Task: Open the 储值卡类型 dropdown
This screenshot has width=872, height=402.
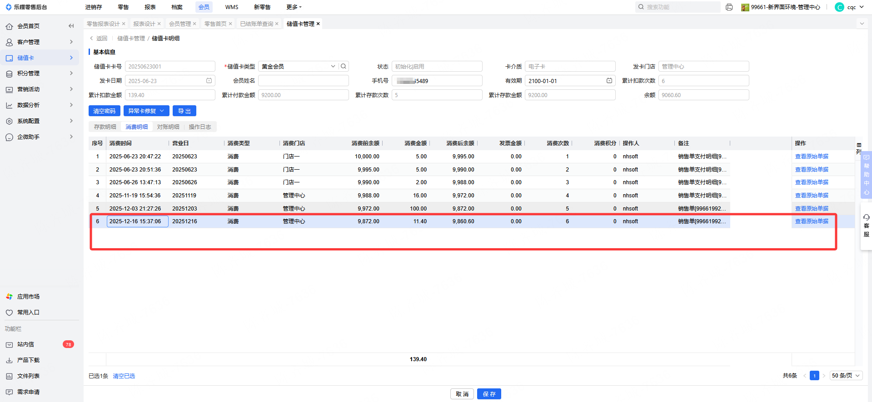Action: click(x=333, y=66)
